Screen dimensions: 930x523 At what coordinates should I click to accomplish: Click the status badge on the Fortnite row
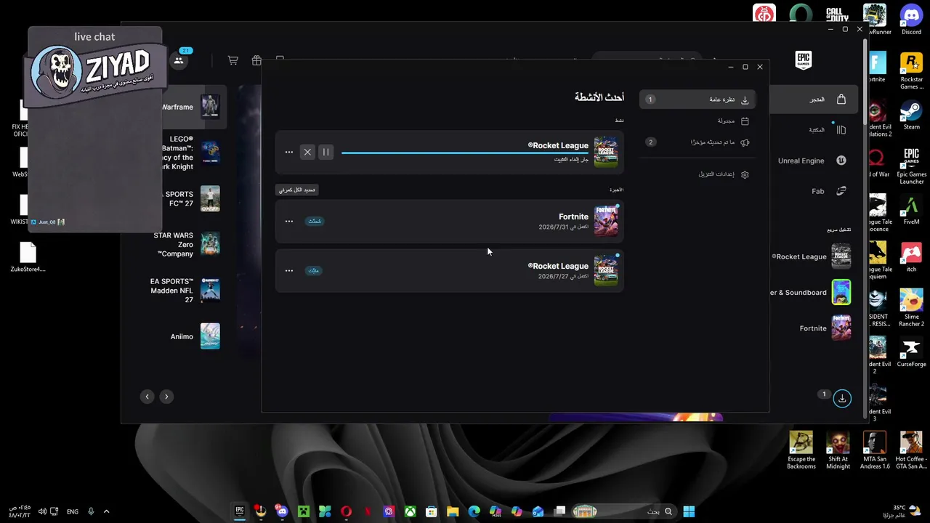(x=315, y=221)
